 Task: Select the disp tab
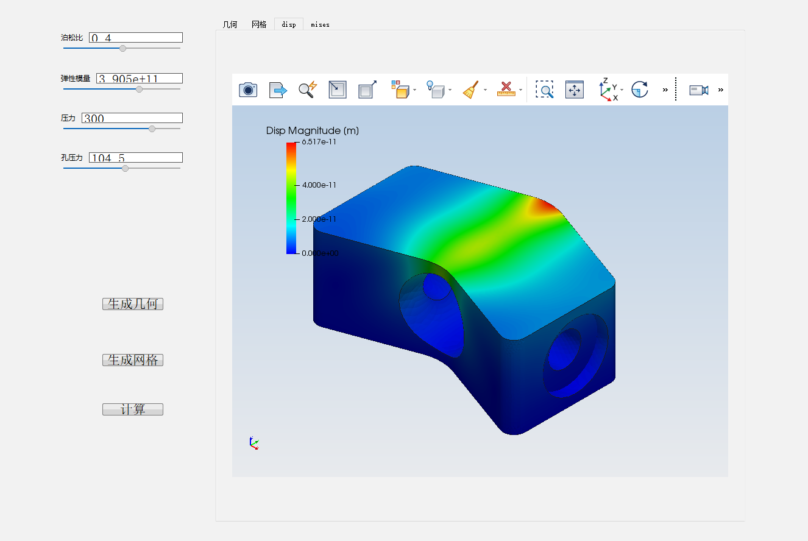(x=289, y=24)
